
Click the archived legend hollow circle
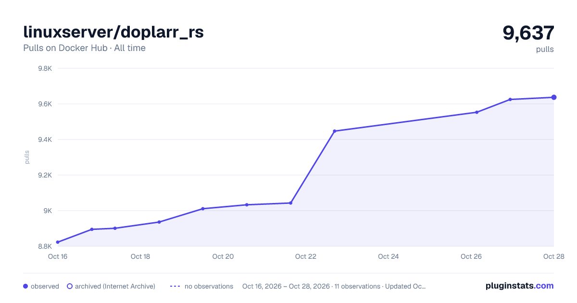70,286
